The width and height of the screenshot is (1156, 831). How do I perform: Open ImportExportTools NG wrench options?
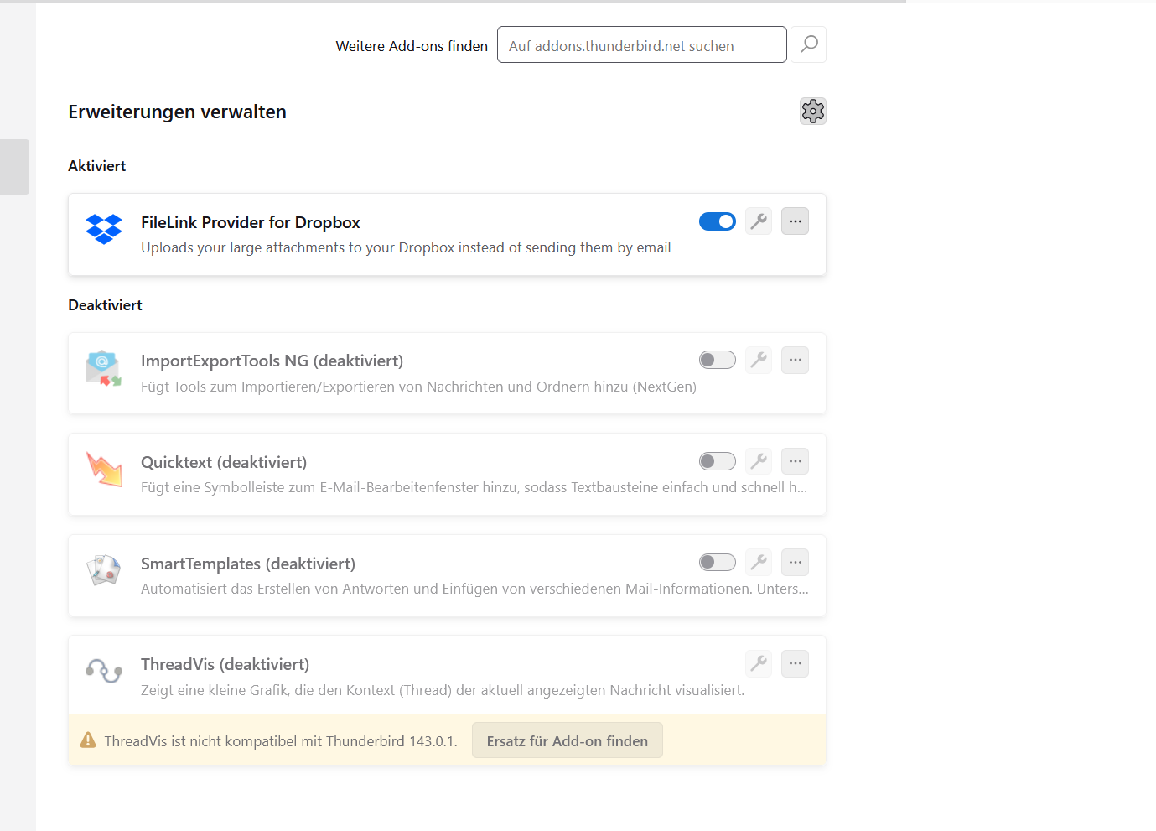tap(759, 361)
